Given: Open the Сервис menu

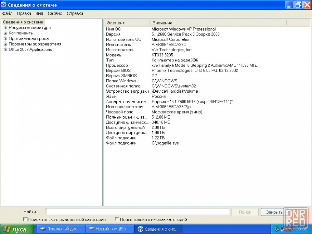Looking at the screenshot, I should pyautogui.click(x=55, y=13).
